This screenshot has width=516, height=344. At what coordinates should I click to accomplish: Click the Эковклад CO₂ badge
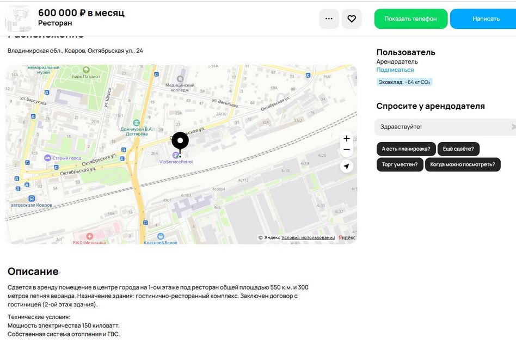coord(404,82)
